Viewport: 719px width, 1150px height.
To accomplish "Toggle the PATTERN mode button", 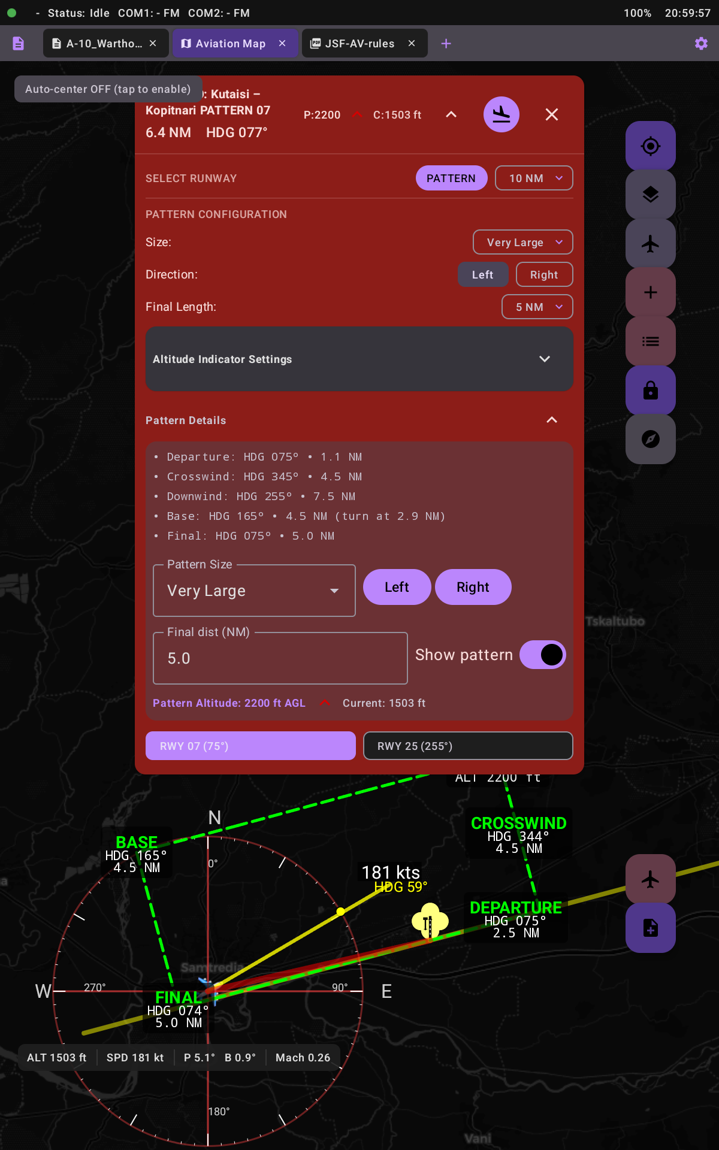I will point(451,178).
